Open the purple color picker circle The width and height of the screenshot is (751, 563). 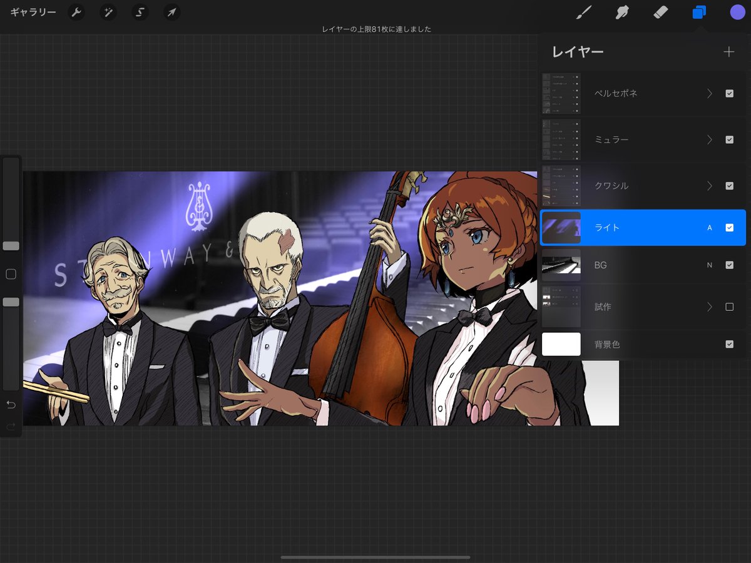(x=737, y=13)
